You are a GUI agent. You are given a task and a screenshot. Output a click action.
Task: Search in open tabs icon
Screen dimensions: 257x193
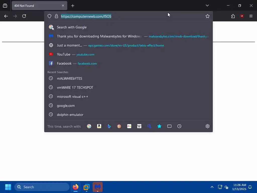[169, 126]
